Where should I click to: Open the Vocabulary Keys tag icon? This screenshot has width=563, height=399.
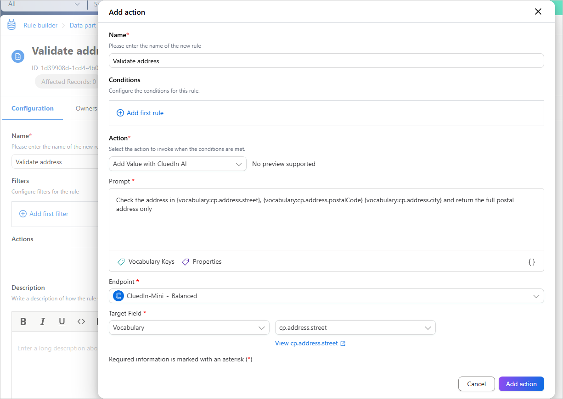[121, 262]
